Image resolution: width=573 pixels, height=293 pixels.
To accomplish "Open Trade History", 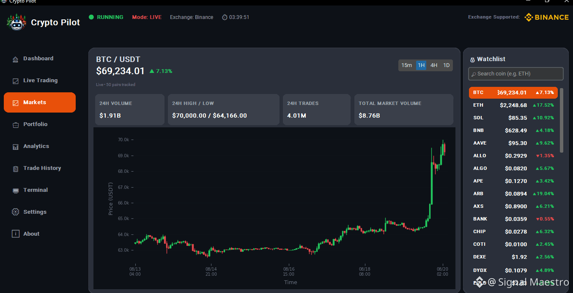I will point(40,168).
